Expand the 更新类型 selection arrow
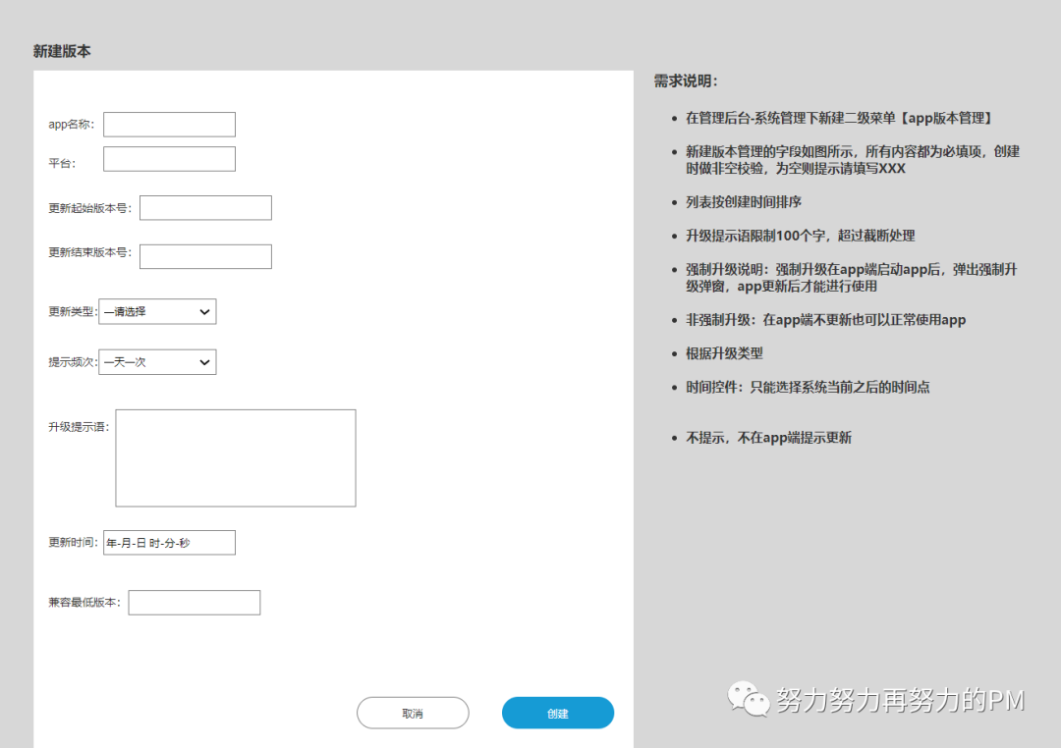Viewport: 1061px width, 748px height. (206, 311)
